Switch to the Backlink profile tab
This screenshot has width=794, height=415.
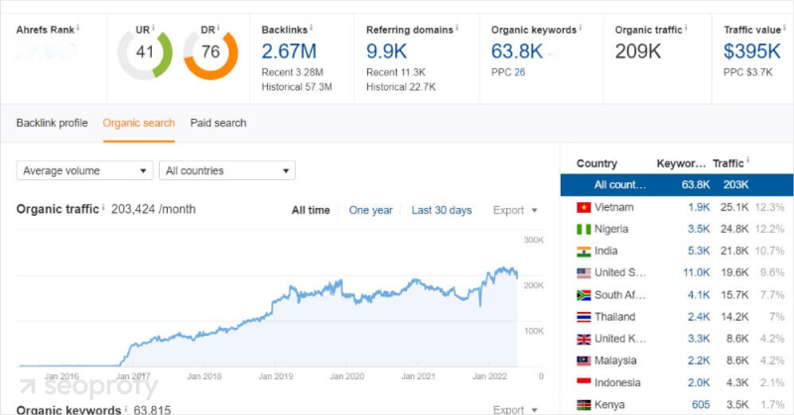click(52, 123)
